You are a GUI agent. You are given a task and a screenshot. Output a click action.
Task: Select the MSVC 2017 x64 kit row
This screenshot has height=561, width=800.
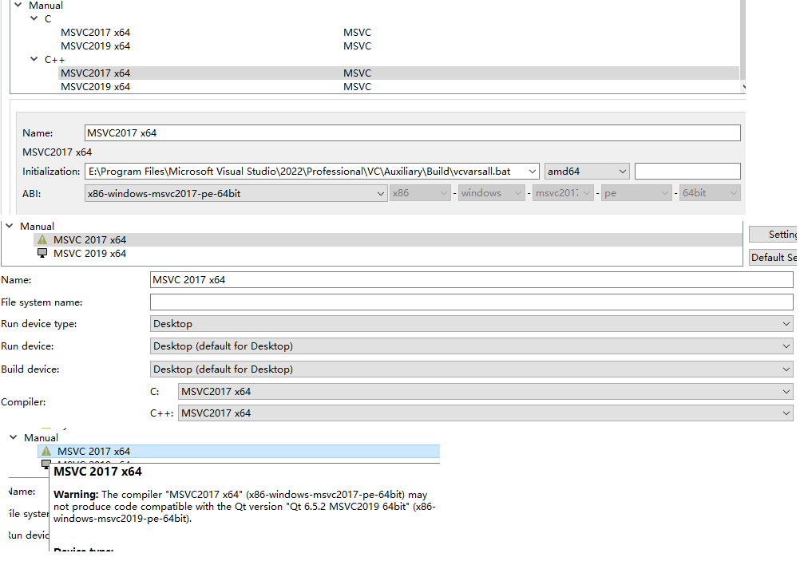tap(388, 239)
